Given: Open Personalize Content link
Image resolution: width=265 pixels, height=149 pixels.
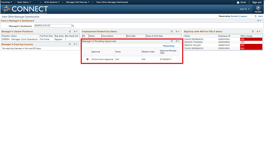Looking at the screenshot, I should click(235, 16).
